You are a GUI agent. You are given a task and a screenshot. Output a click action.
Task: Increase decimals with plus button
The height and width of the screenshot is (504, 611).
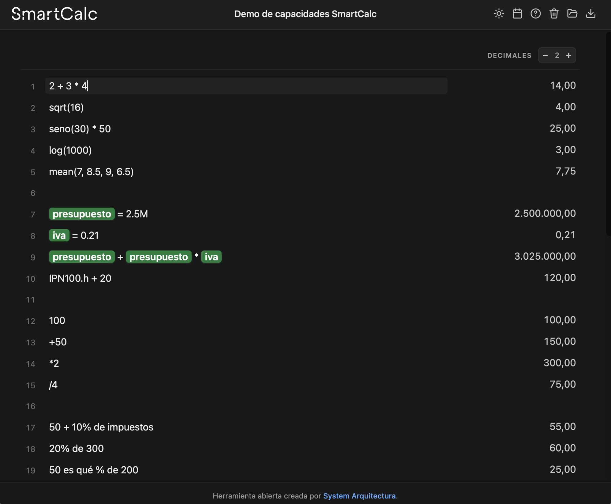click(568, 55)
